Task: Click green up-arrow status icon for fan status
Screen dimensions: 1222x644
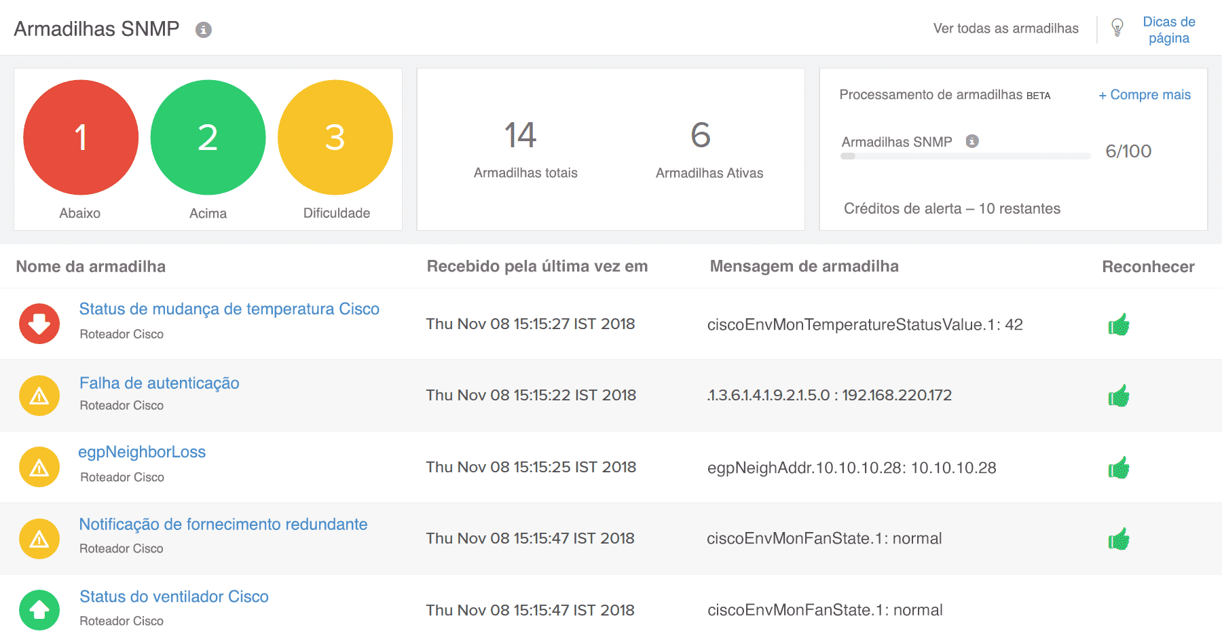Action: click(x=39, y=609)
